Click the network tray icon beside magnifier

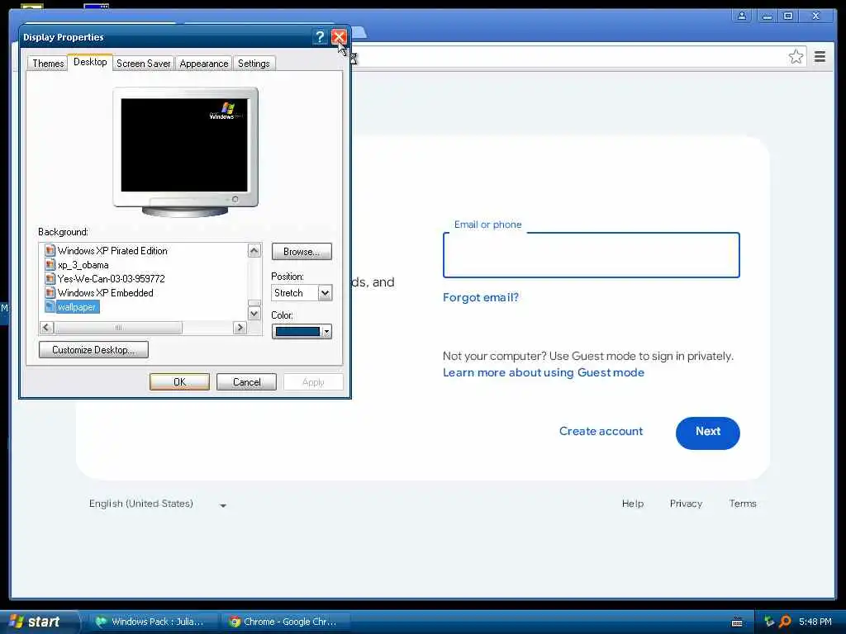769,622
